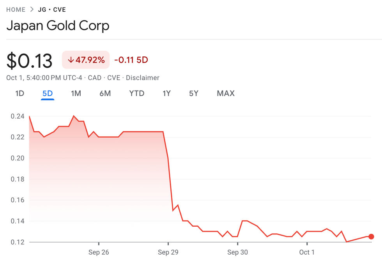
Task: Click the red down-arrow percentage badge
Action: pyautogui.click(x=86, y=60)
